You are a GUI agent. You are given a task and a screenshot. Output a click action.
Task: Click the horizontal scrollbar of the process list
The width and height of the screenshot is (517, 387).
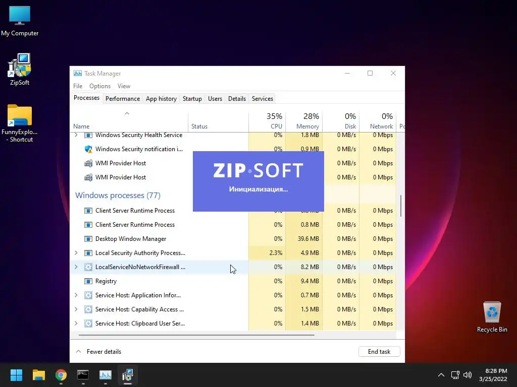click(196, 335)
